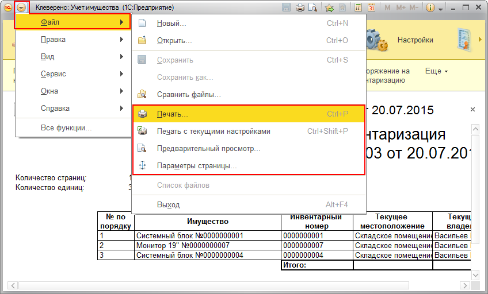The image size is (488, 294).
Task: Open the Файл menu item
Action: (73, 22)
